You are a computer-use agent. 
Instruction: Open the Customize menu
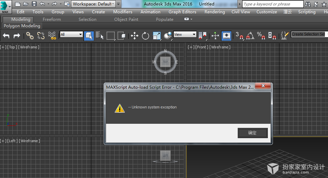tap(267, 12)
